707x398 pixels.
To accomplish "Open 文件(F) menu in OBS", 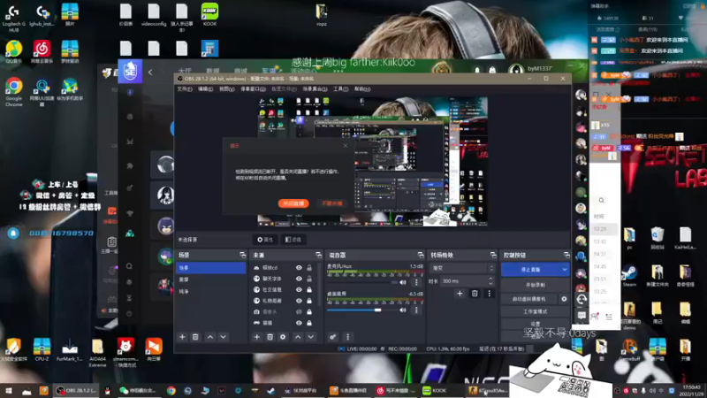I will [x=185, y=89].
